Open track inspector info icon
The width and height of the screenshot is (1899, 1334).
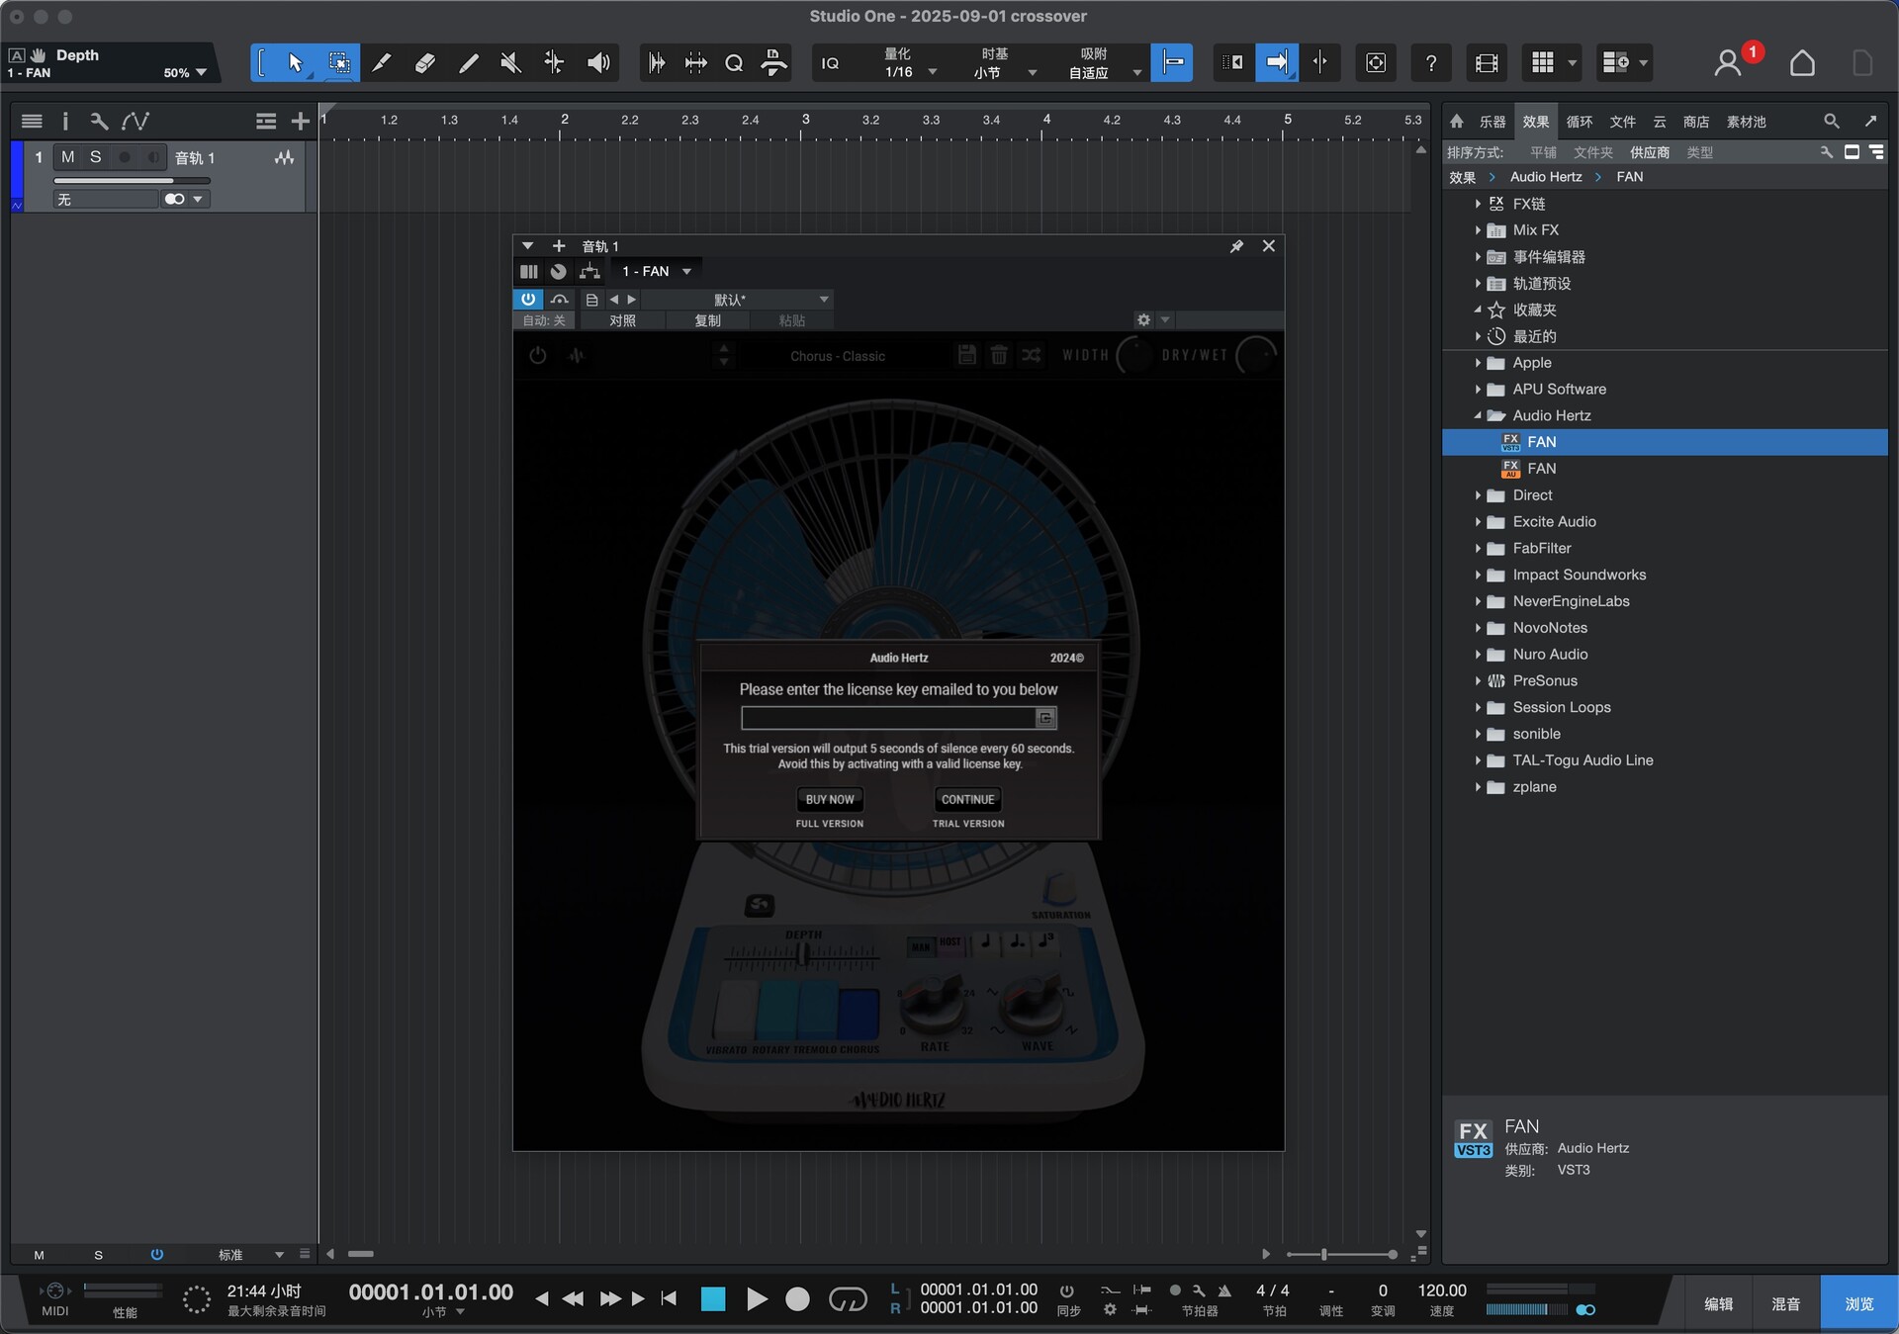pos(65,121)
